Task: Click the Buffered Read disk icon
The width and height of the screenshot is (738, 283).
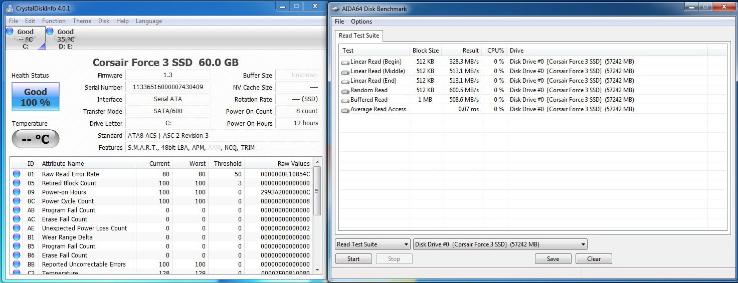Action: (345, 100)
